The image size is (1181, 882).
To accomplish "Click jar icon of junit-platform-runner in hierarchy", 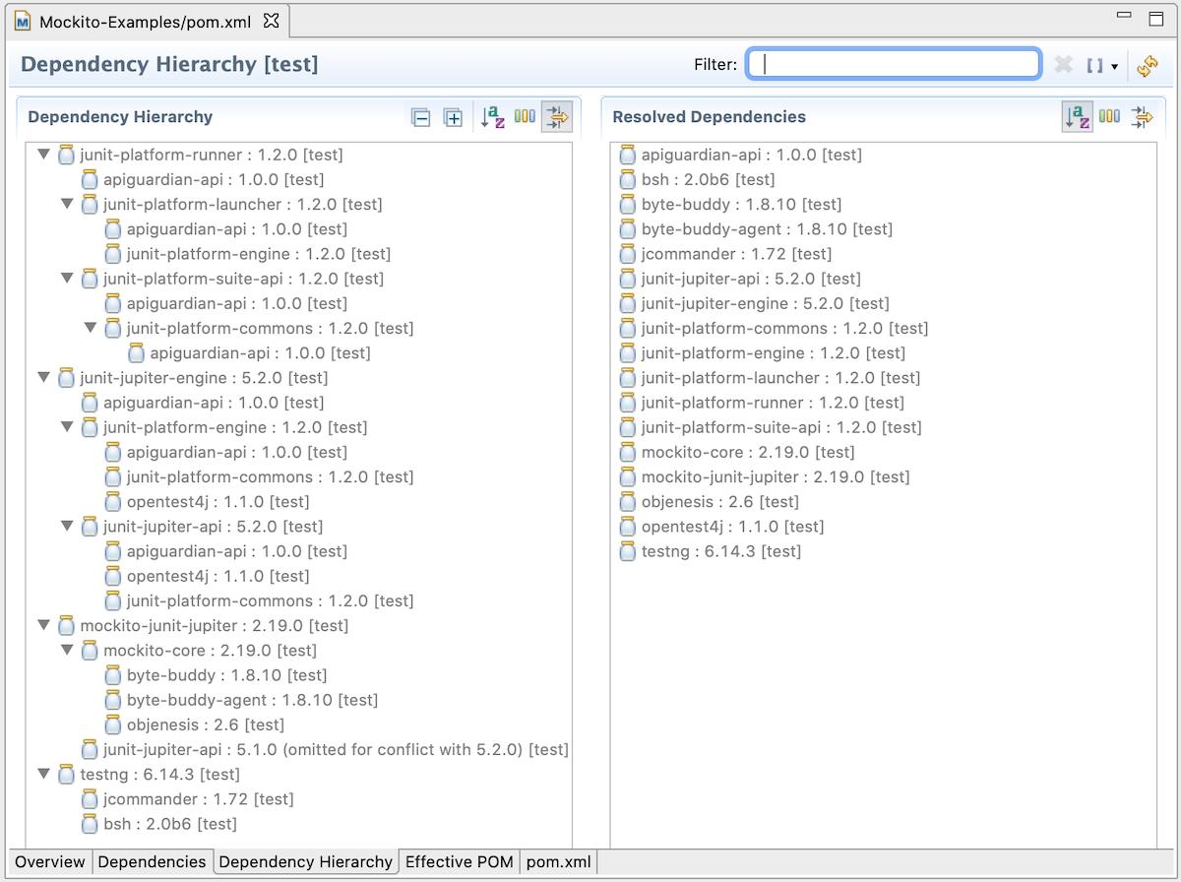I will click(x=66, y=155).
